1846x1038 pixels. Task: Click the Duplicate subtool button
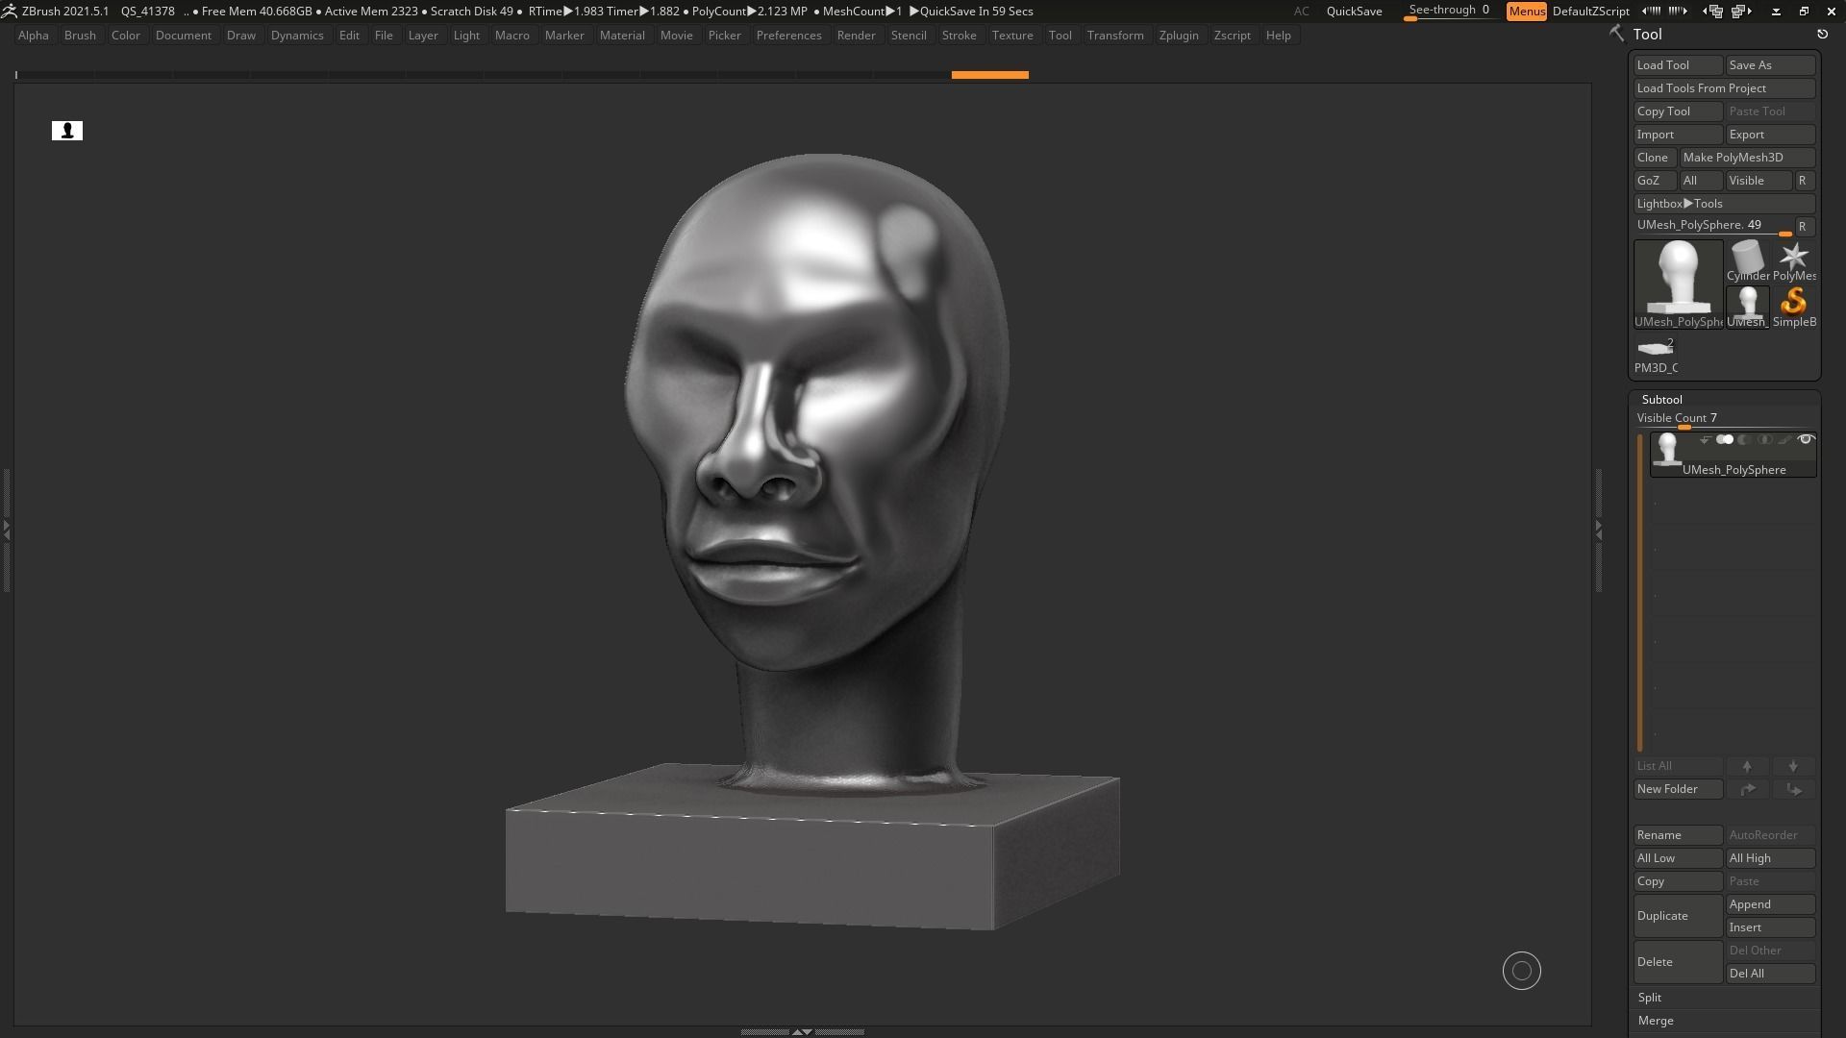[1678, 916]
